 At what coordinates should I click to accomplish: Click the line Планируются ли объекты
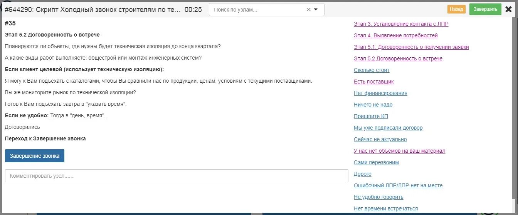click(113, 46)
